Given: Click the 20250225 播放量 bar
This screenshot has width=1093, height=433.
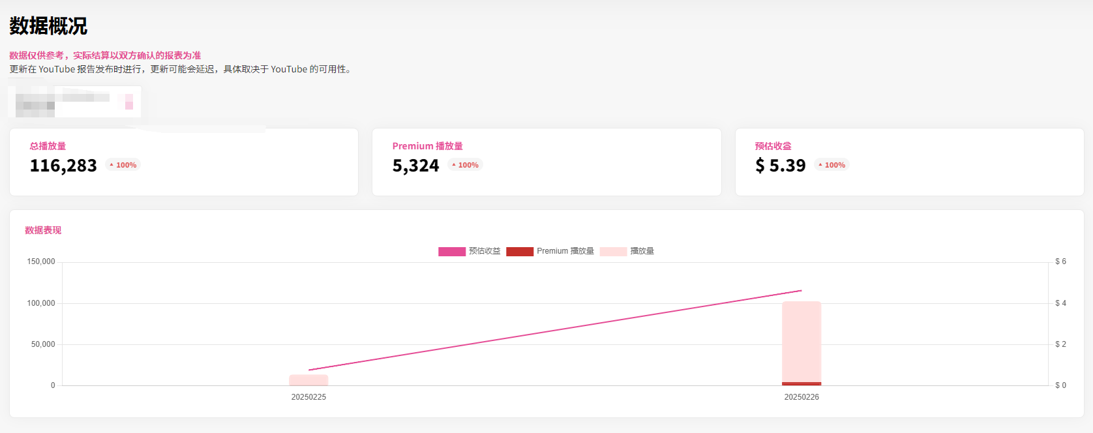Looking at the screenshot, I should [308, 380].
